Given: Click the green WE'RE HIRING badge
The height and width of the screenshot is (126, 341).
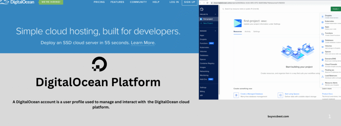Looking at the screenshot, I should pos(51,2).
